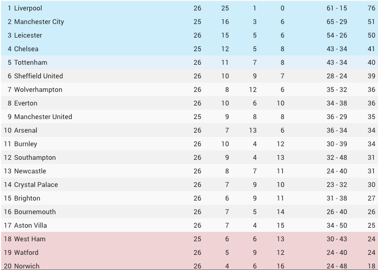Select Wolverhampton in the table

[38, 90]
